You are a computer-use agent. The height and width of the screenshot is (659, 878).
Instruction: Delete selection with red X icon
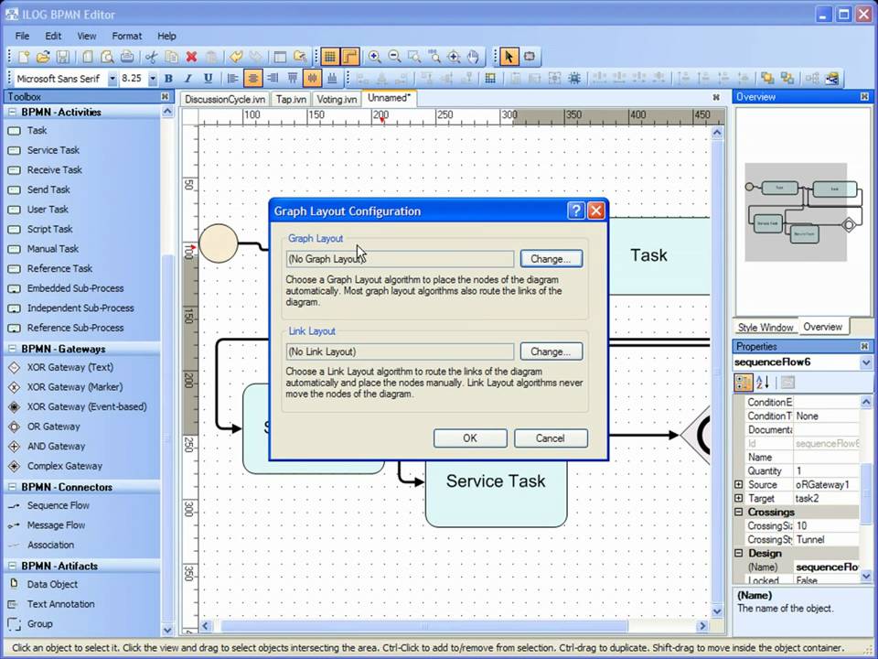pyautogui.click(x=191, y=57)
